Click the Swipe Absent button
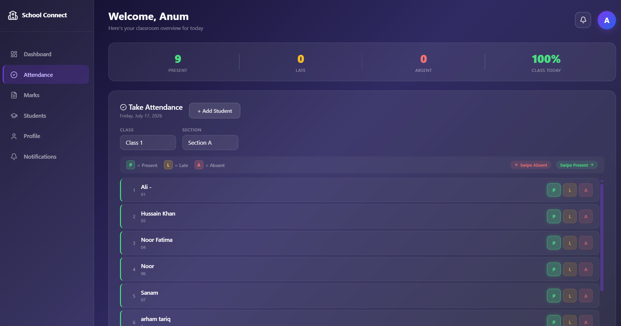The image size is (621, 326). [x=531, y=165]
